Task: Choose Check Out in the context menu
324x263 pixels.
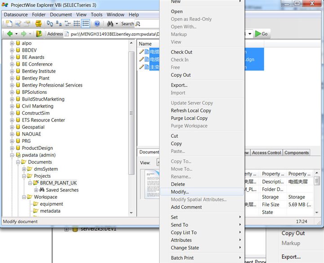Action: (x=202, y=52)
